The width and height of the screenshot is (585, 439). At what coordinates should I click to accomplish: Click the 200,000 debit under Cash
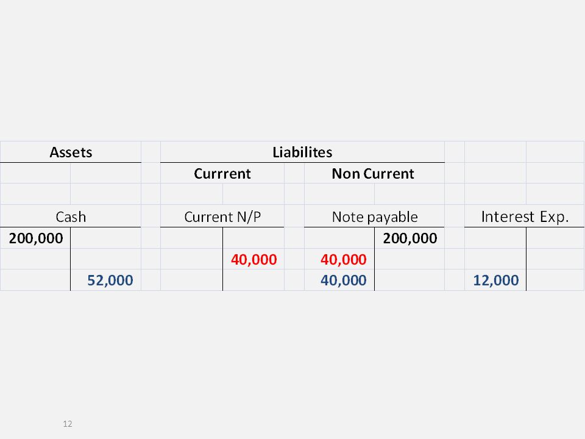coord(36,238)
